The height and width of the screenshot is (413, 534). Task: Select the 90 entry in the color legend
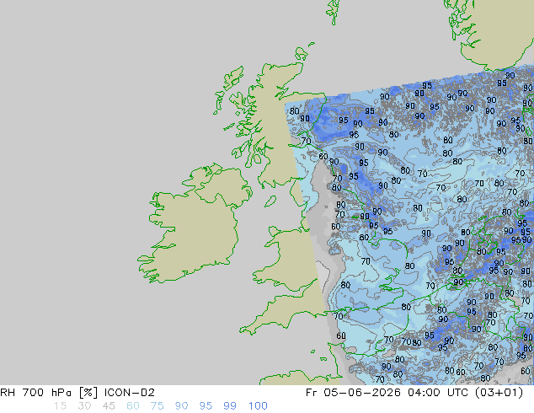click(181, 406)
